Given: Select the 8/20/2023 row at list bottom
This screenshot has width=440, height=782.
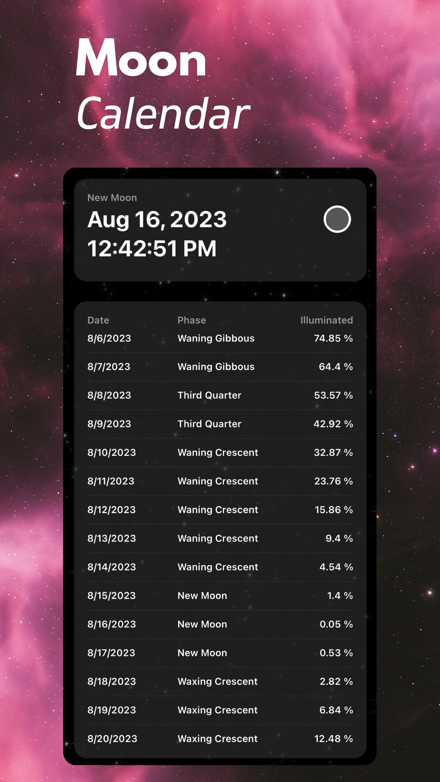Looking at the screenshot, I should (220, 738).
